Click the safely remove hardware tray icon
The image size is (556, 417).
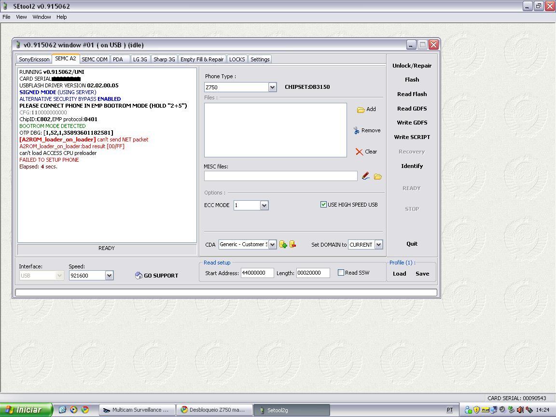pyautogui.click(x=511, y=410)
